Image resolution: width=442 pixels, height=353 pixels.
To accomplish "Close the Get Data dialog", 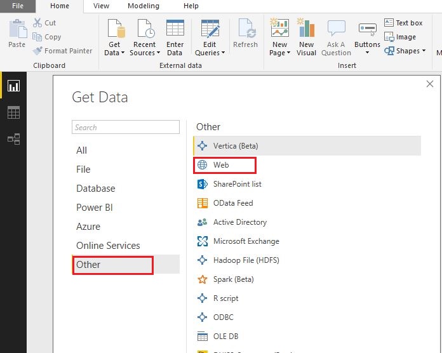I will (x=430, y=84).
